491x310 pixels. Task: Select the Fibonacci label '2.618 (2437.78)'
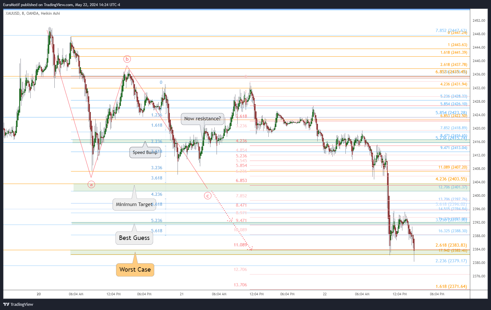click(454, 65)
